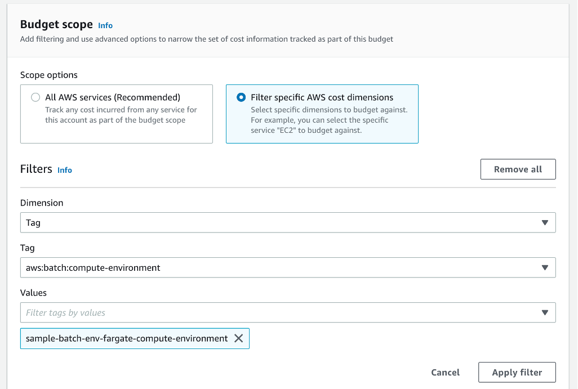
Task: Remove the fargate tag via its X icon
Action: (x=238, y=338)
